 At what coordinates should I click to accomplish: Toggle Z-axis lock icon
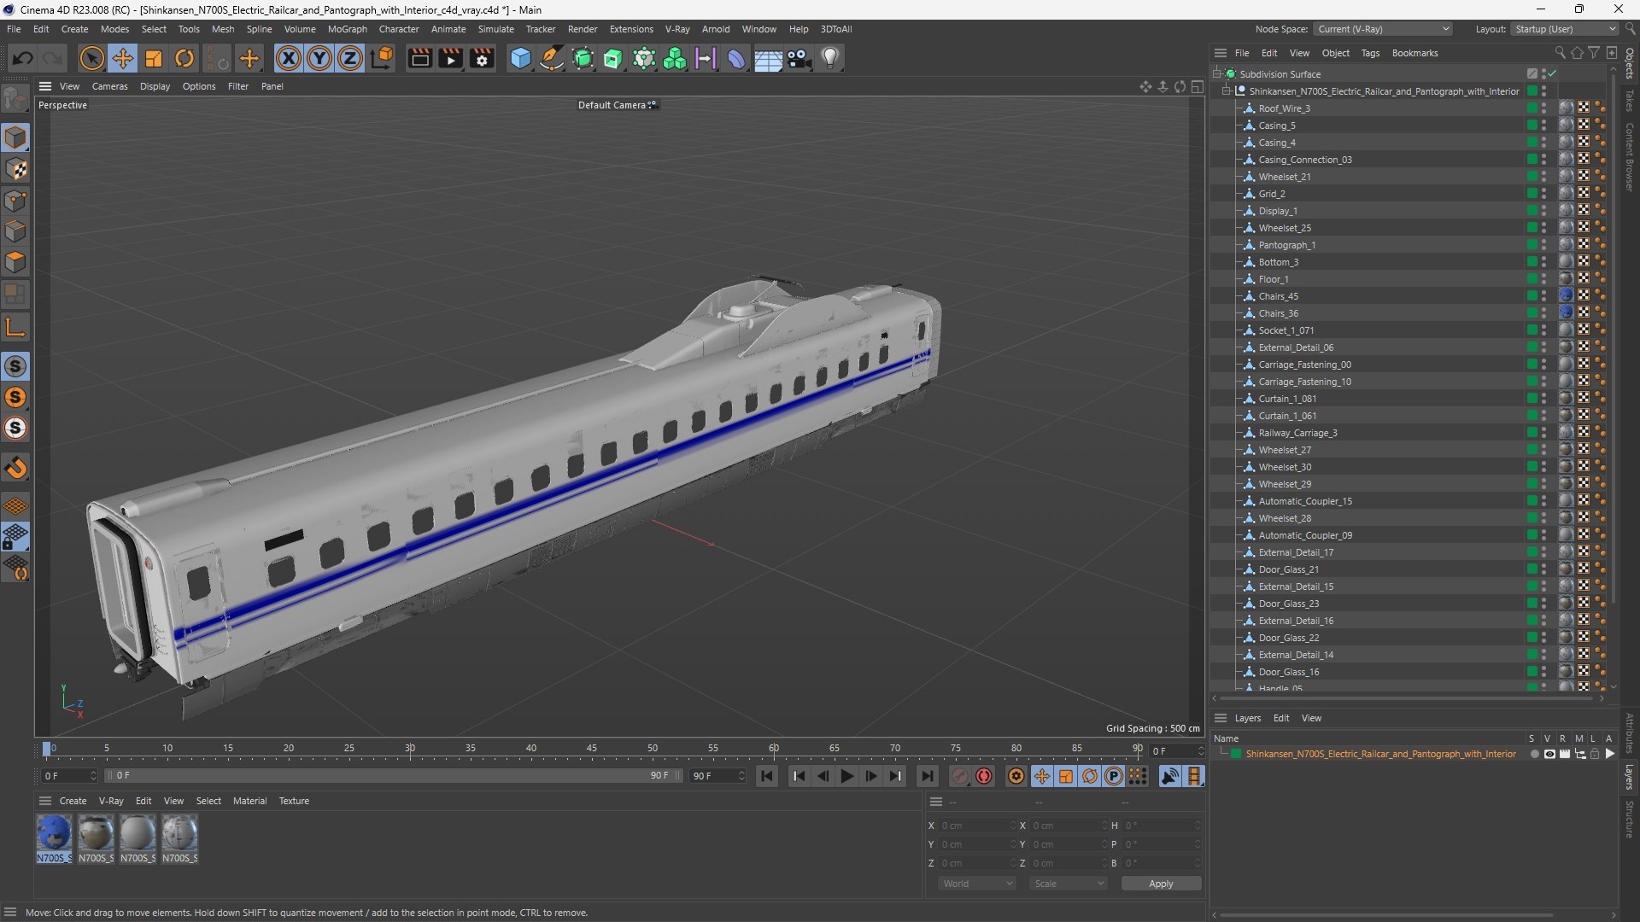click(x=350, y=58)
